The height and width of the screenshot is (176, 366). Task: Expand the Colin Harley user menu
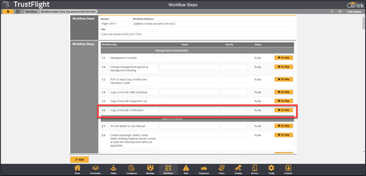(355, 12)
